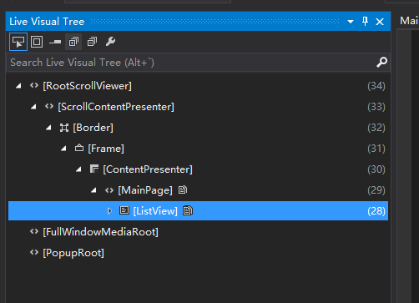Toggle track focused element button
This screenshot has width=419, height=303.
[55, 42]
